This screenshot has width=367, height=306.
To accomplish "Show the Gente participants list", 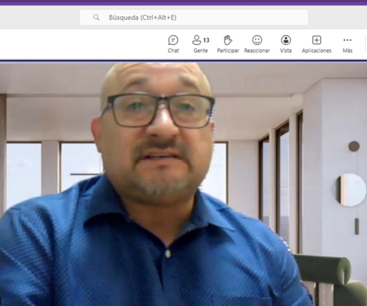I will point(201,44).
